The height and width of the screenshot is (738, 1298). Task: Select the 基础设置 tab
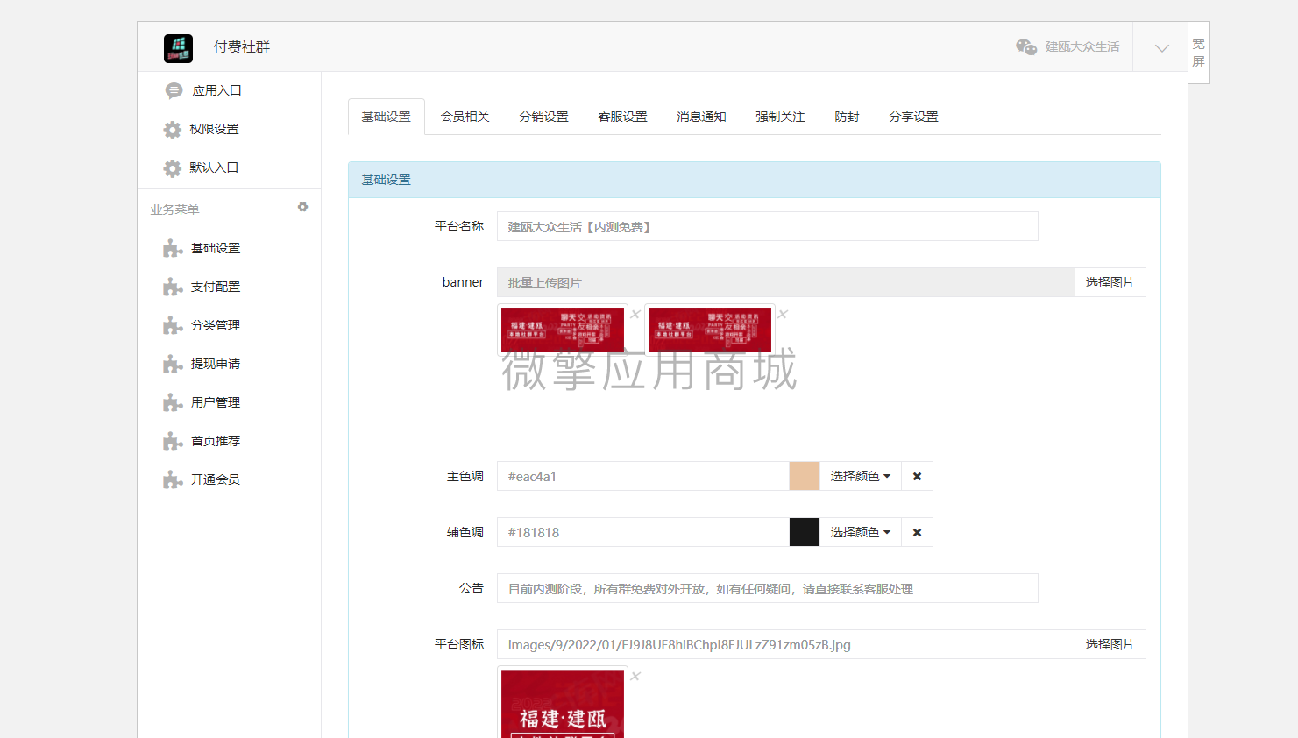pos(387,117)
